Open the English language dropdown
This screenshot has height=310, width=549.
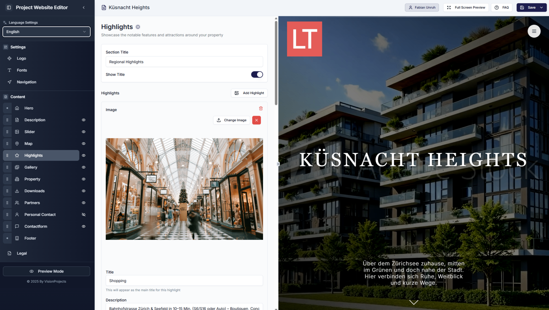pos(46,32)
